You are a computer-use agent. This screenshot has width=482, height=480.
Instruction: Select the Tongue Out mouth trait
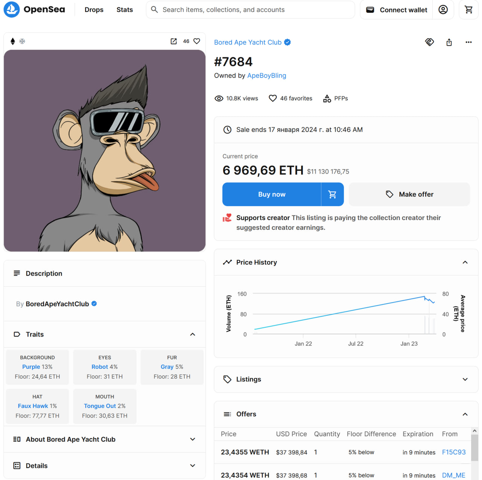[104, 406]
